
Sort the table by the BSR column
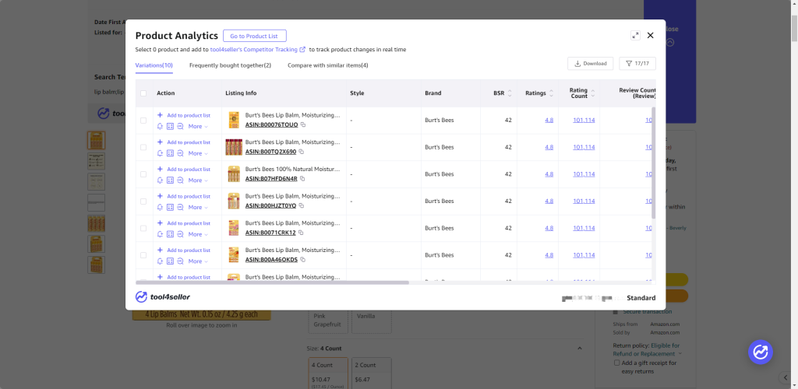pyautogui.click(x=510, y=93)
